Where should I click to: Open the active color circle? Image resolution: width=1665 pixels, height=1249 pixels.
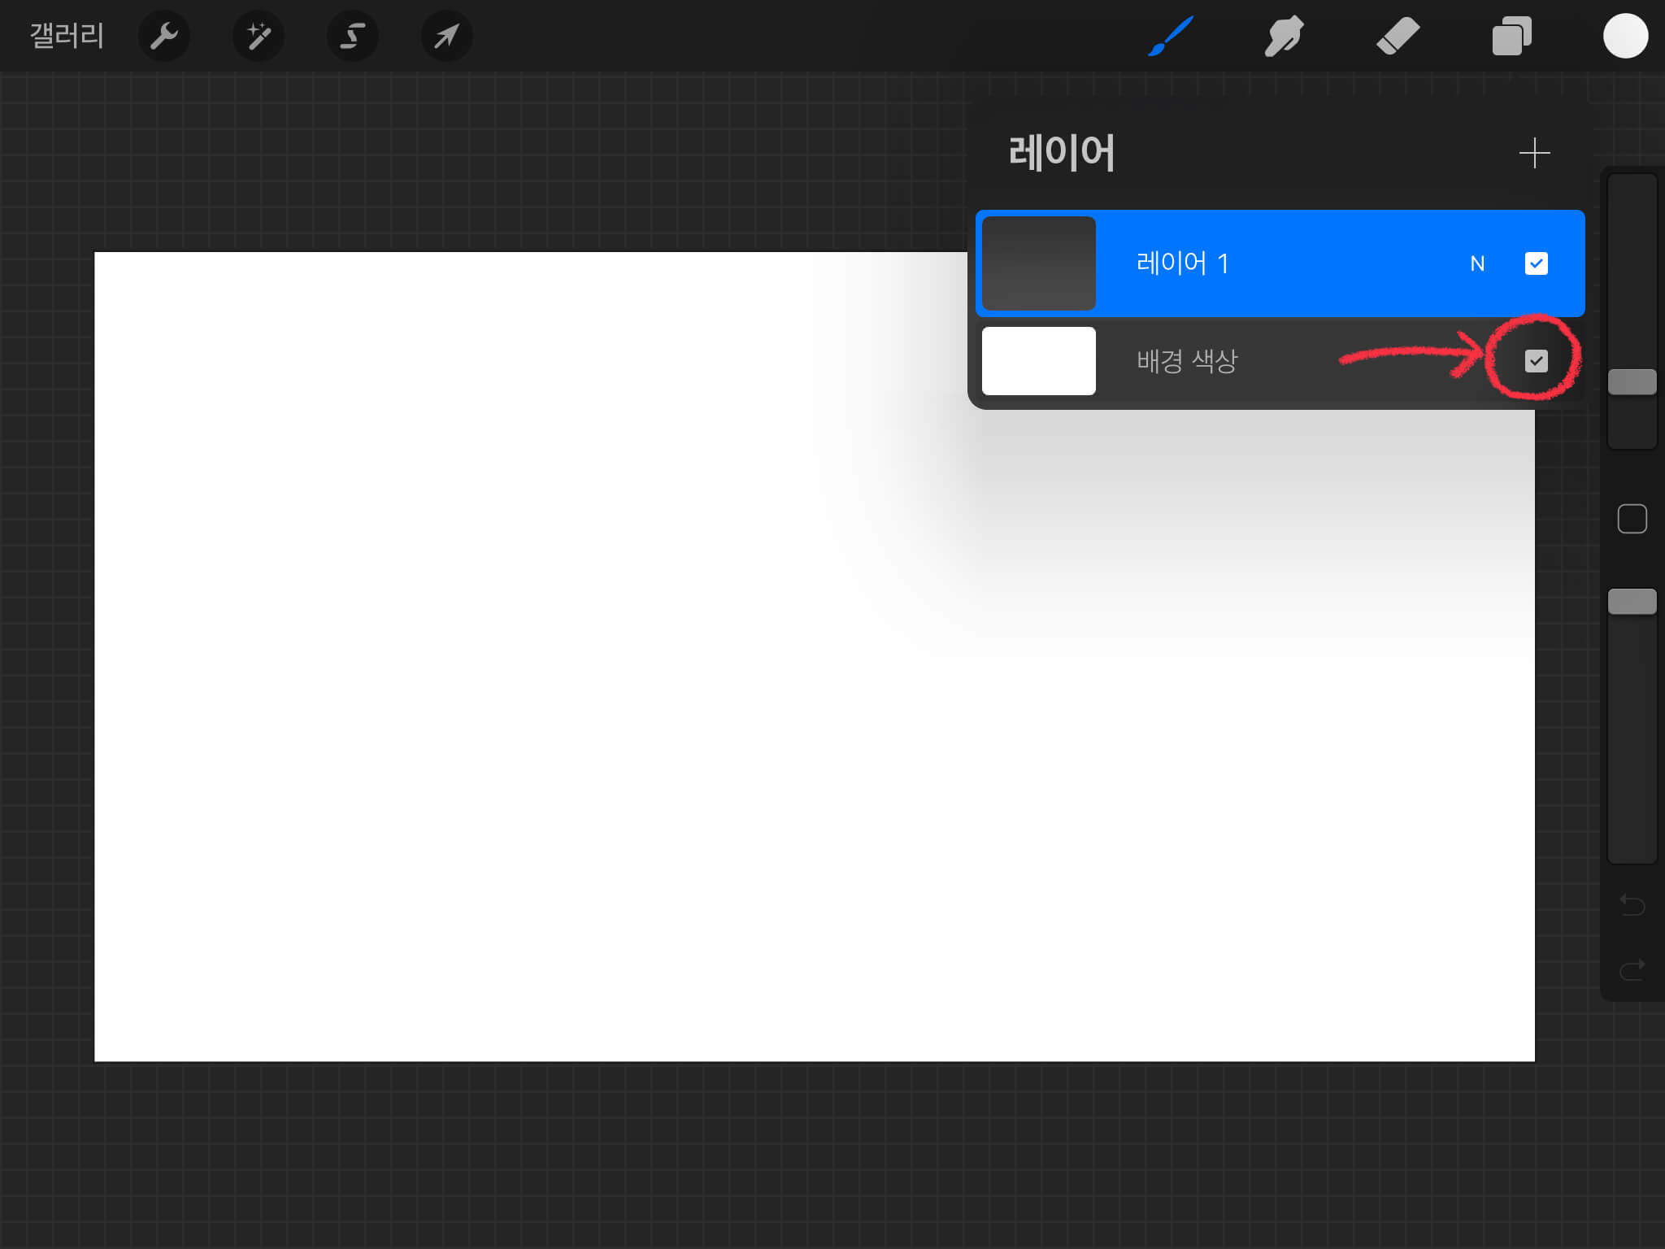(x=1624, y=36)
